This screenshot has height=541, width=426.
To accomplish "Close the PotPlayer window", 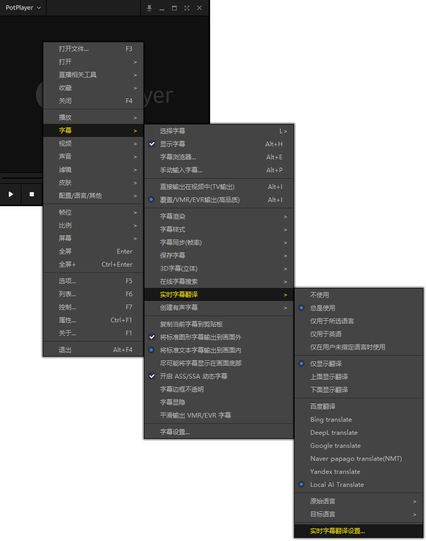I will [x=199, y=8].
